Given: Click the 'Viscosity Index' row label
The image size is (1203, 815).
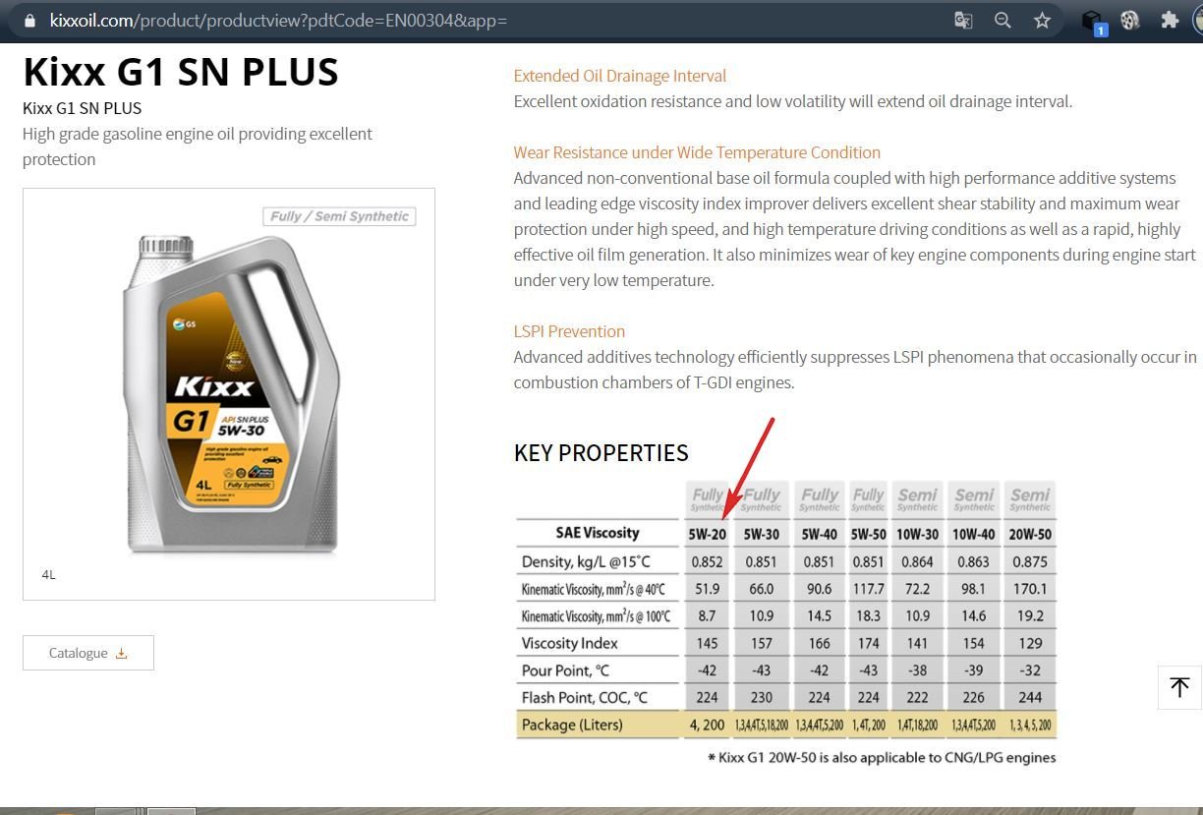Looking at the screenshot, I should [570, 643].
